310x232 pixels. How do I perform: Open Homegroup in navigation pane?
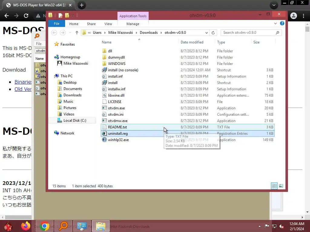tap(70, 57)
